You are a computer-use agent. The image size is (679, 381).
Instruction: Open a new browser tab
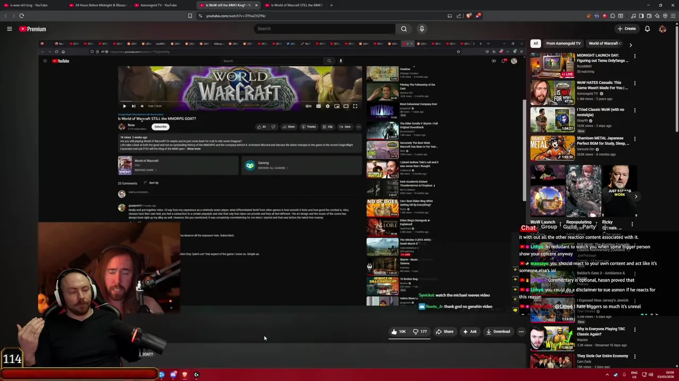[332, 5]
